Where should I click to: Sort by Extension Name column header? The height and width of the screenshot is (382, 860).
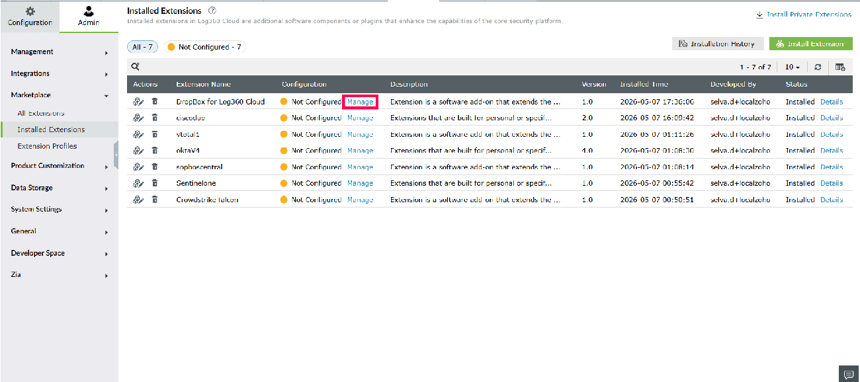(x=202, y=85)
